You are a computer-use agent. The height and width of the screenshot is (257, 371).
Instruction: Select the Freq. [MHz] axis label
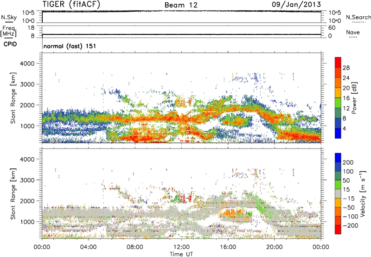click(x=8, y=31)
